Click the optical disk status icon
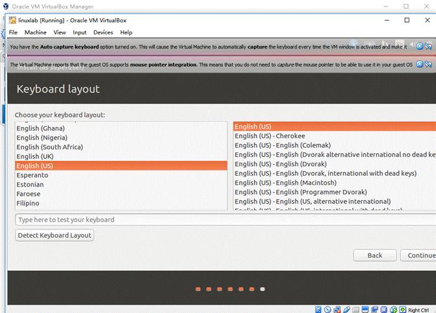 pos(327,310)
